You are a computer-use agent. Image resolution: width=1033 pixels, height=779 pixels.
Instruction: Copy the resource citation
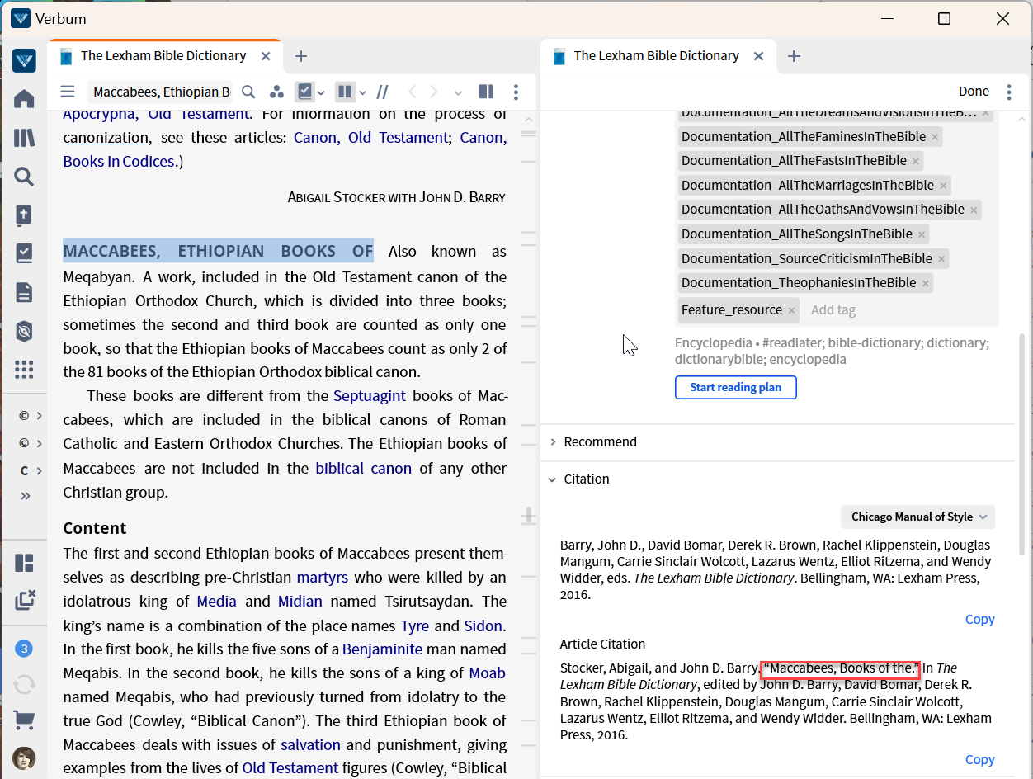tap(979, 619)
